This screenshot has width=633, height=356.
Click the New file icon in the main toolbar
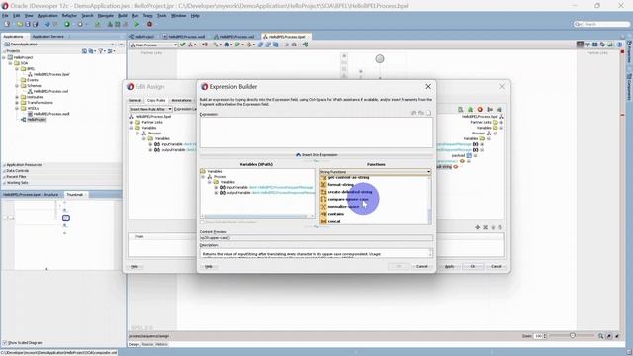tap(7, 24)
